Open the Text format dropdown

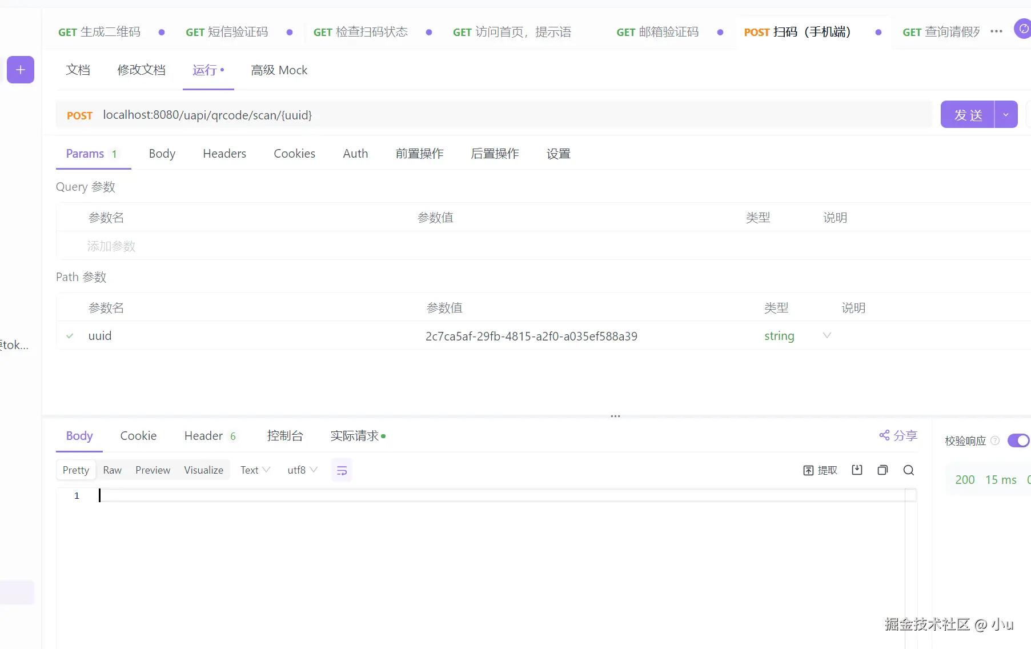255,470
